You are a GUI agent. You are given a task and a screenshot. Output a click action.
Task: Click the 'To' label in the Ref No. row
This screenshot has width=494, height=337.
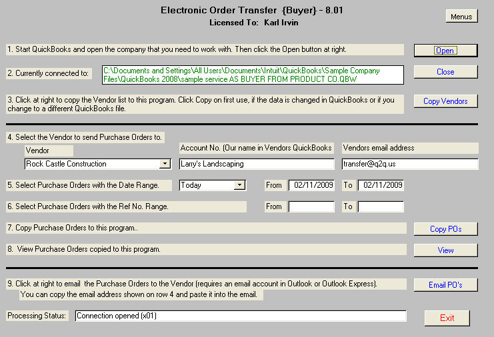coord(348,206)
